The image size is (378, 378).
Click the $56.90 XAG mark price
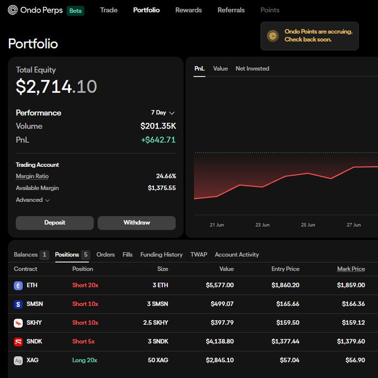tap(355, 360)
